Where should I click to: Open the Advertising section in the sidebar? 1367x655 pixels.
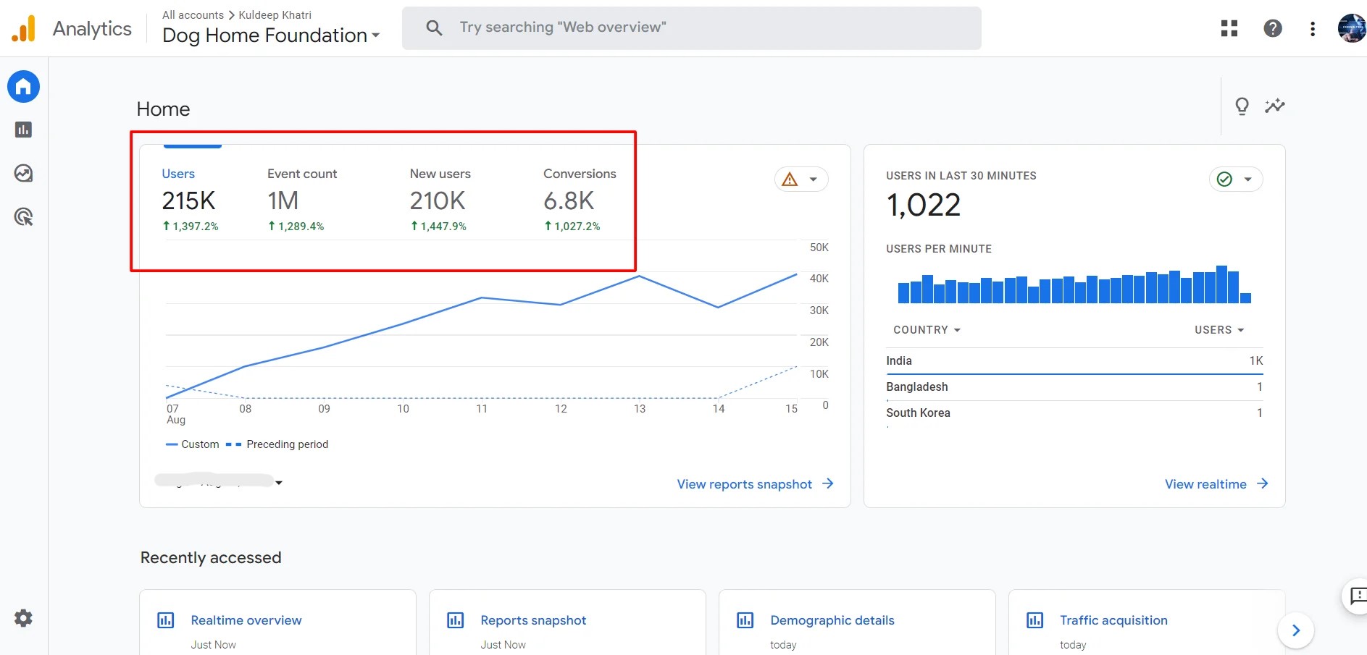pyautogui.click(x=23, y=216)
